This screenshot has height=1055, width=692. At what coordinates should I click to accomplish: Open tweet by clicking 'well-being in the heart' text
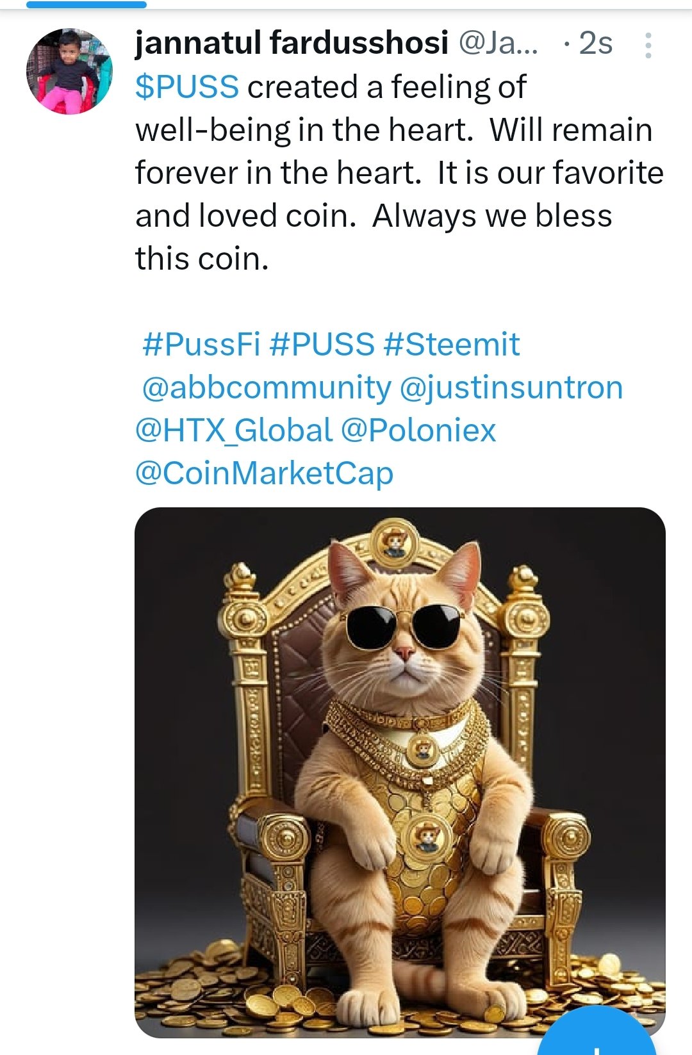click(x=304, y=130)
